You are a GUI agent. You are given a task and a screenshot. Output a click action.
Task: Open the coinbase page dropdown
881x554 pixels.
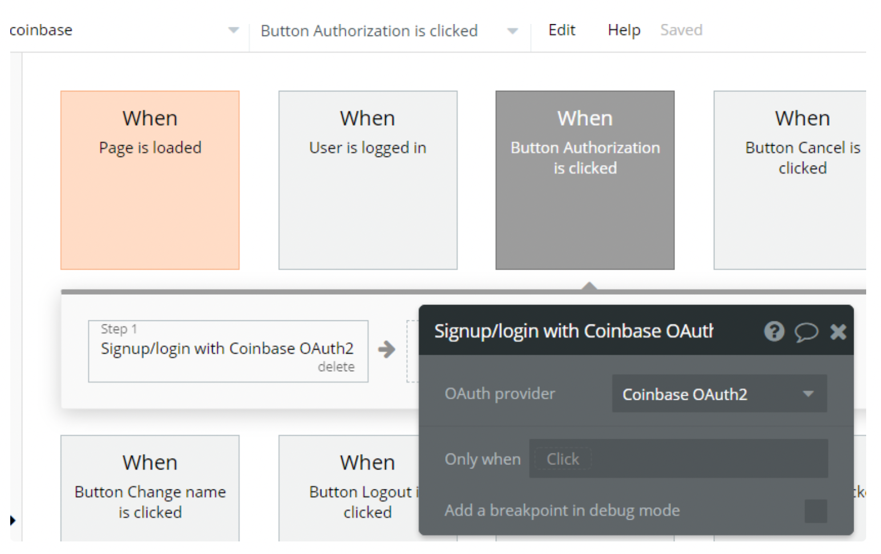(x=124, y=30)
